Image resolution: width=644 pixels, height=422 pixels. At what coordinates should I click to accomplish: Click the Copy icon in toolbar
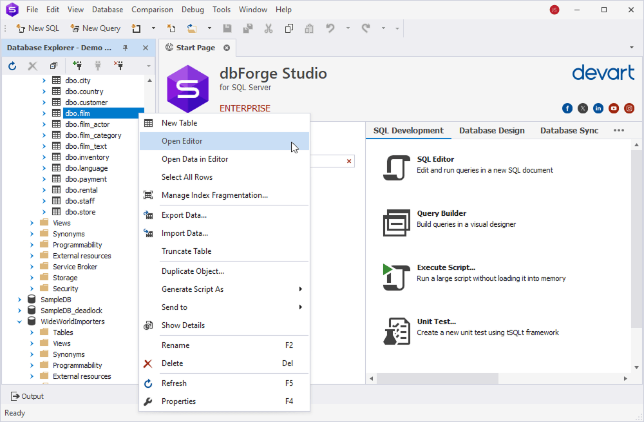[289, 28]
